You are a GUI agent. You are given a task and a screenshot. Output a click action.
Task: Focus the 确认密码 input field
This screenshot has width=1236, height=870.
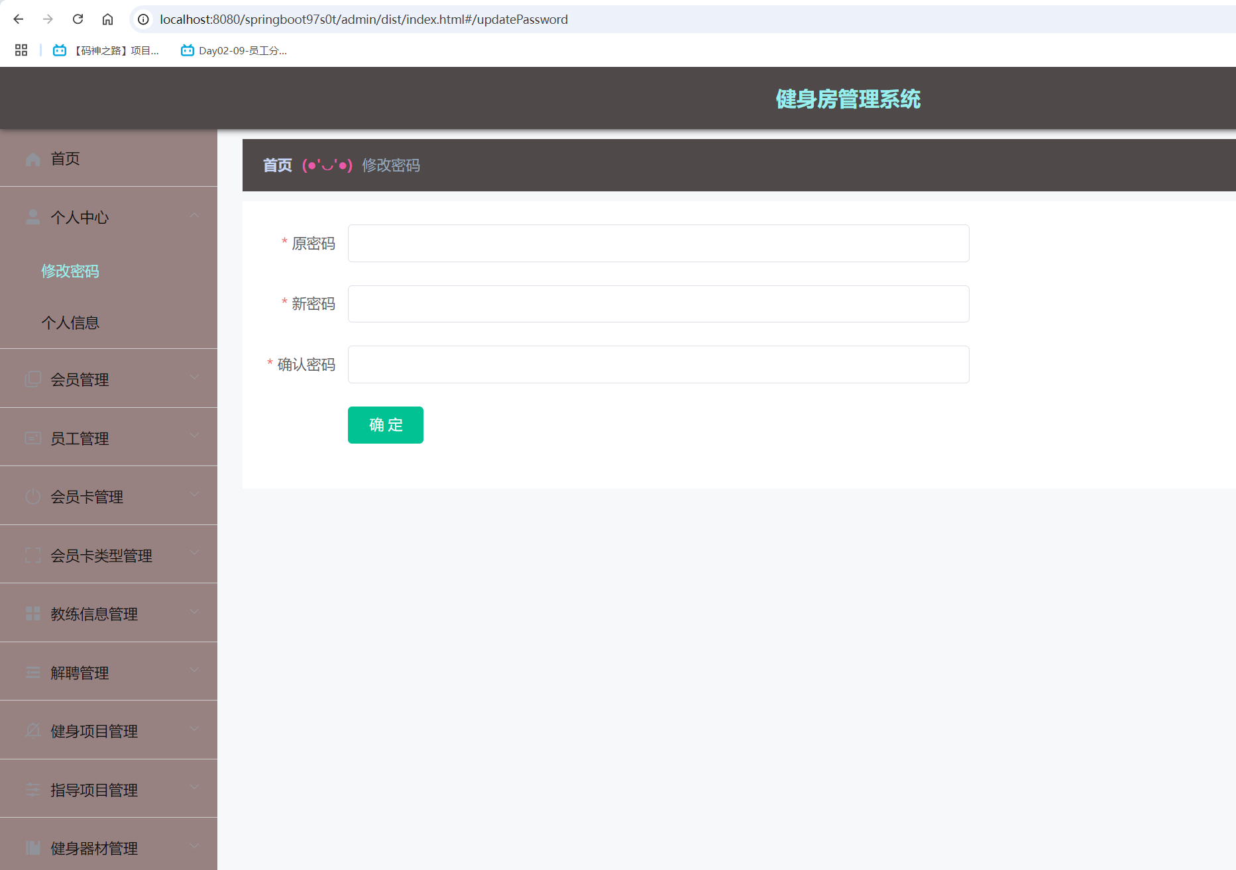click(x=658, y=365)
